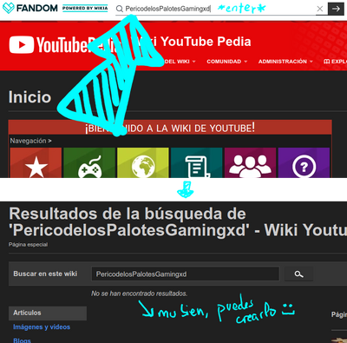Click the No se han encontrado resultados message

(x=139, y=294)
